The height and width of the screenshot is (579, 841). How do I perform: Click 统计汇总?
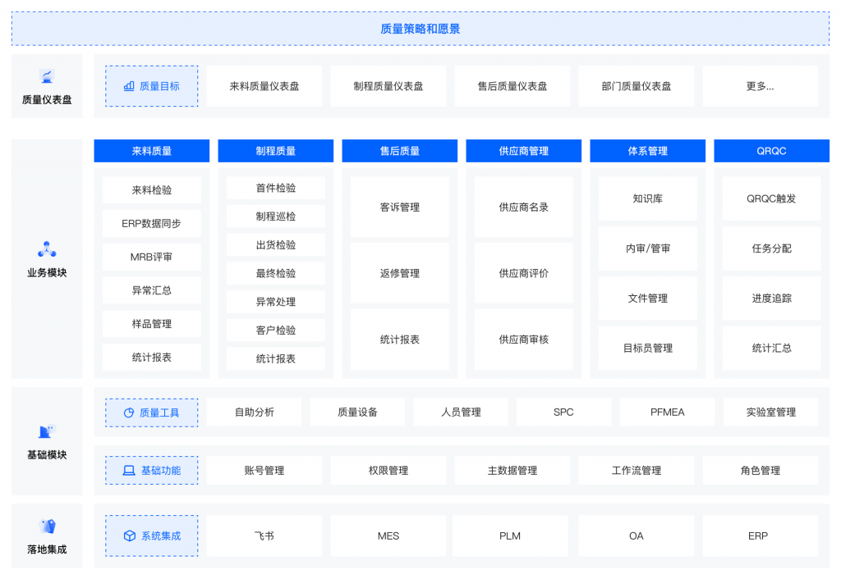coord(771,349)
